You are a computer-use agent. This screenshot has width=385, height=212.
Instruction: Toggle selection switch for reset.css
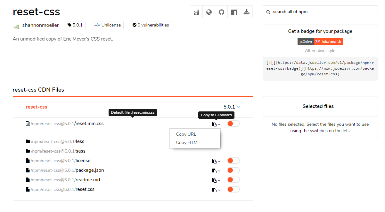(x=233, y=189)
